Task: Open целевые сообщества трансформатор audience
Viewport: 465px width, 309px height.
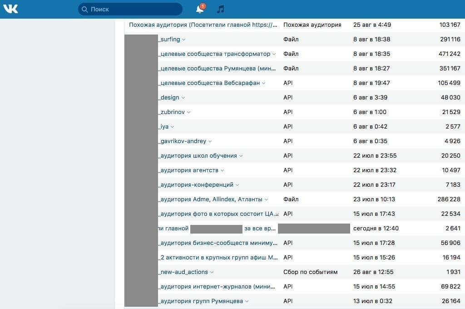Action: coord(215,54)
